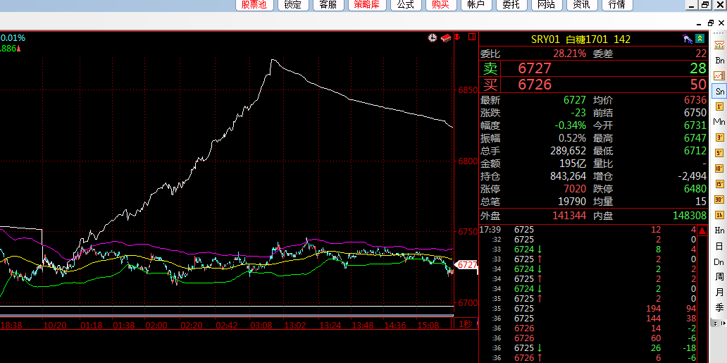Image resolution: width=727 pixels, height=363 pixels.
Task: Switch to the 1-hour period icon
Action: tap(719, 215)
